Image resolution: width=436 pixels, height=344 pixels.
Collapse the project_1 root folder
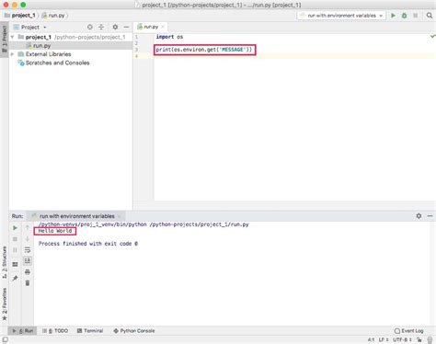[x=12, y=37]
